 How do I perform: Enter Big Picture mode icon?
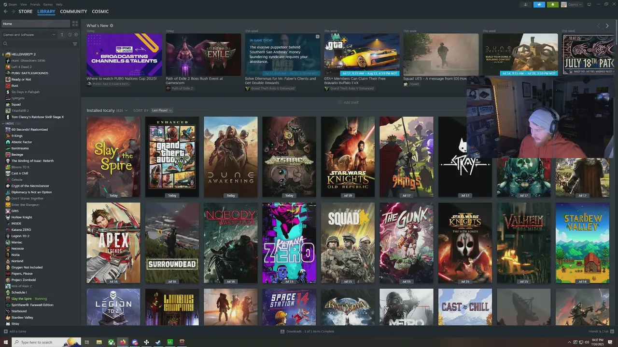click(589, 4)
